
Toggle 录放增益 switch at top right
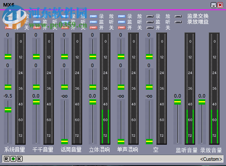pyautogui.click(x=178, y=22)
